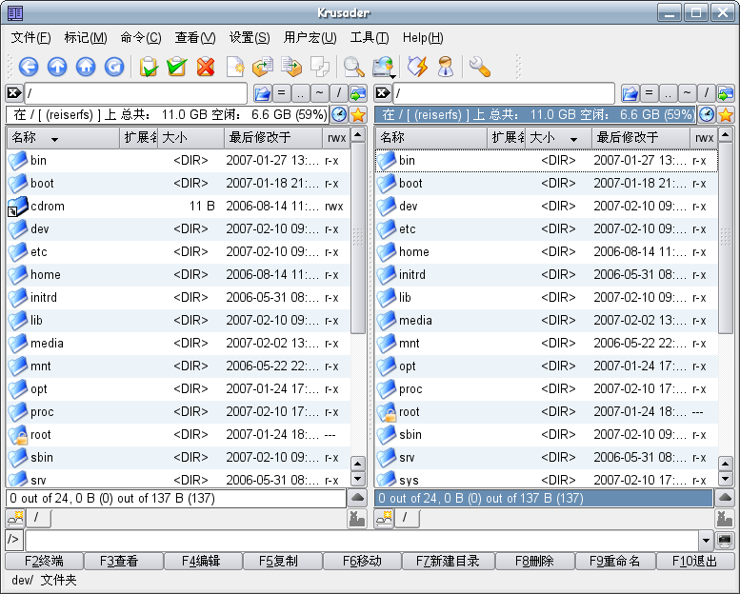Click left panel parent directory '..' button
The image size is (740, 594).
point(301,93)
